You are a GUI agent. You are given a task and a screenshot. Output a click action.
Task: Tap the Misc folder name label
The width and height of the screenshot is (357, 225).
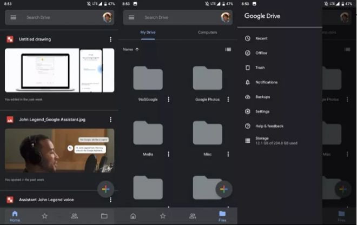coord(207,154)
